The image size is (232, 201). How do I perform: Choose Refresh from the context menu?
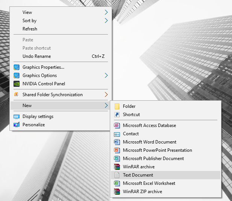click(61, 29)
